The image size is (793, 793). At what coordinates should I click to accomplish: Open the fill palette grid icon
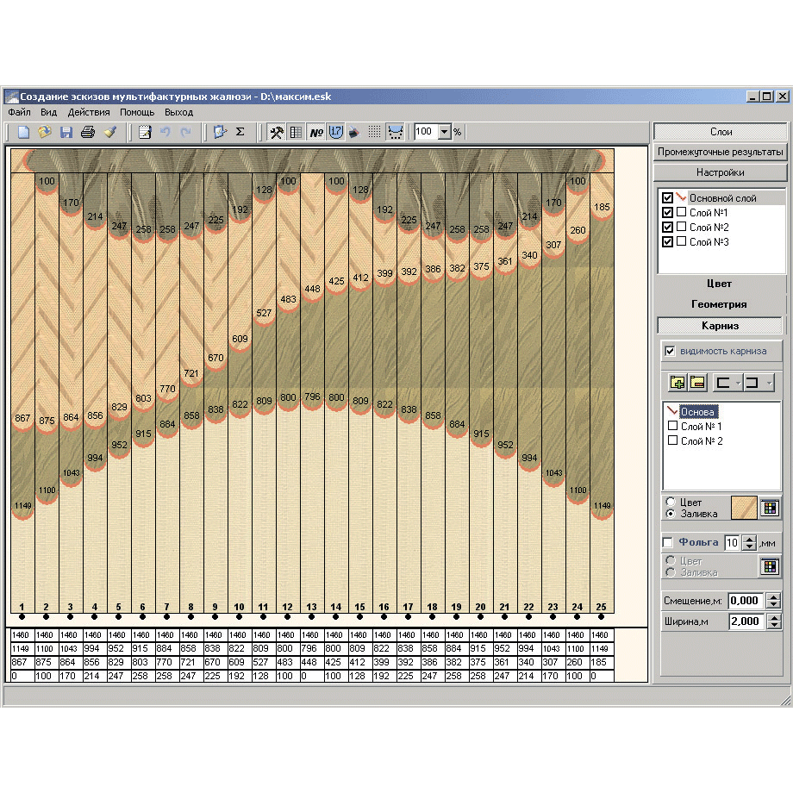[770, 508]
